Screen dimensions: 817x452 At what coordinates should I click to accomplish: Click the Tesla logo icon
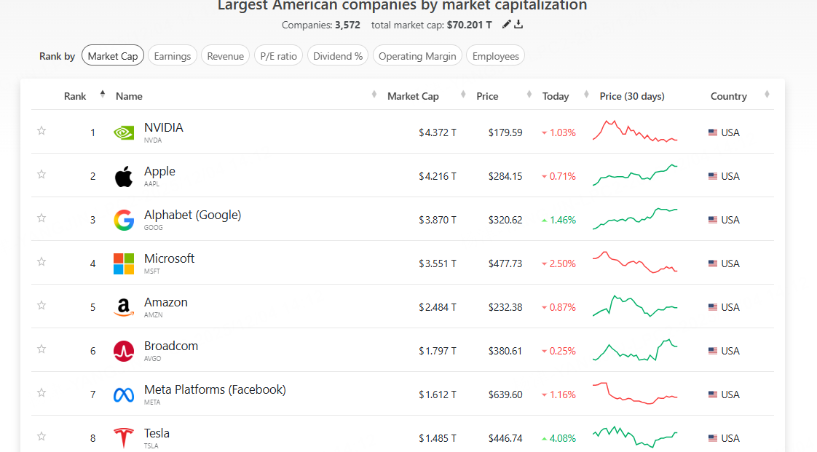point(124,437)
